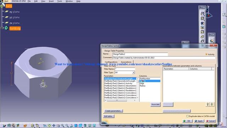
Task: Select the Pocket tool icon
Action: tap(202, 18)
